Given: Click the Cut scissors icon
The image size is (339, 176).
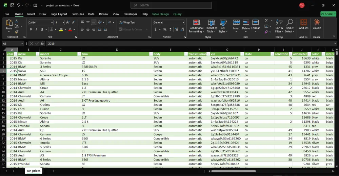Looking at the screenshot, I should click(16, 21).
